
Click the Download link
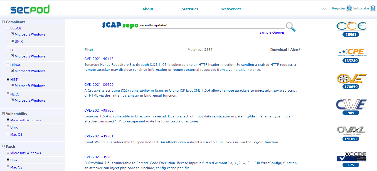279,50
